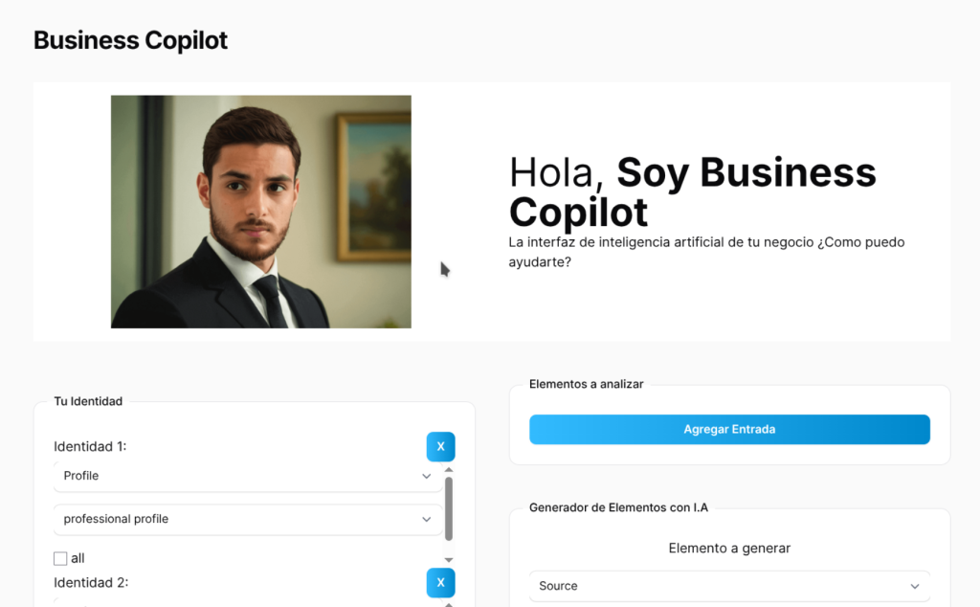980x607 pixels.
Task: Expand the professional profile dropdown
Action: pyautogui.click(x=247, y=519)
